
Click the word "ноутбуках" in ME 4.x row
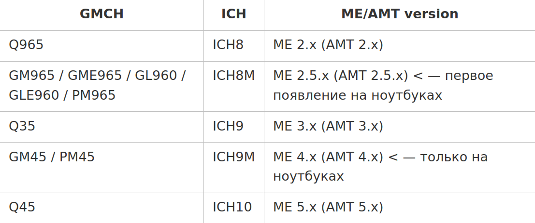point(308,177)
